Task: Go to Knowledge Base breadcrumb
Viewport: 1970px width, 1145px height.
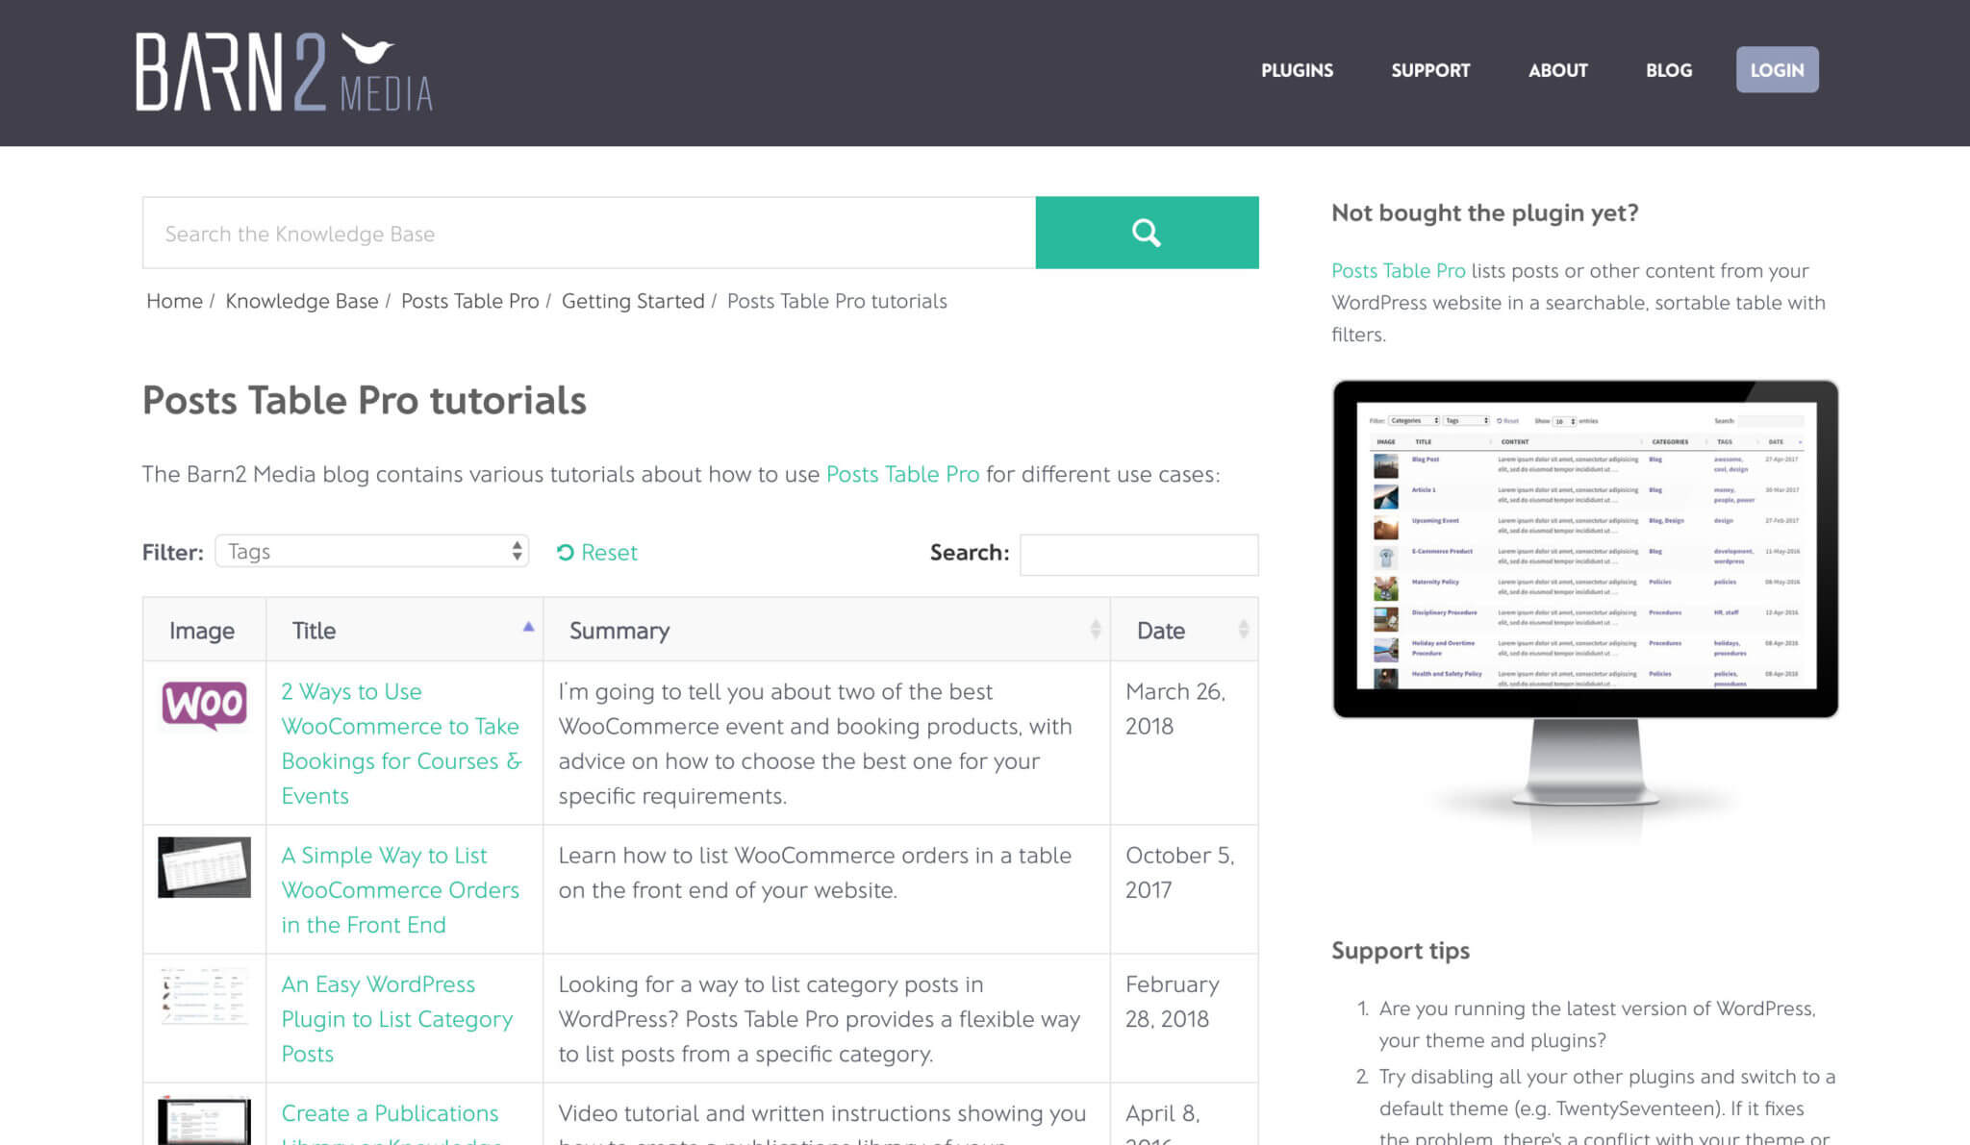Action: 301,301
